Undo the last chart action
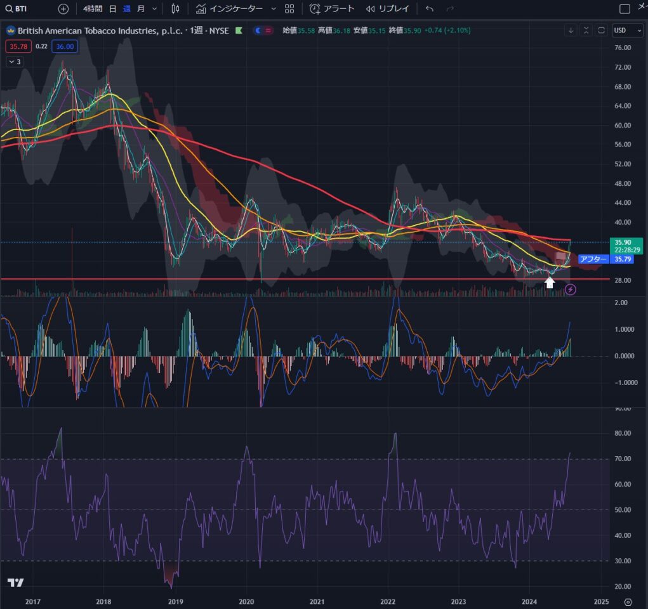Screen dimensions: 648x609 [430, 9]
